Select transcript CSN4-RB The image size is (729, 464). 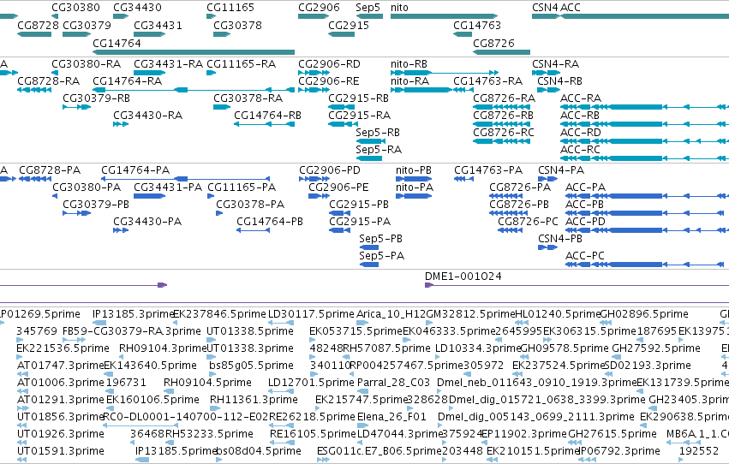pyautogui.click(x=548, y=90)
